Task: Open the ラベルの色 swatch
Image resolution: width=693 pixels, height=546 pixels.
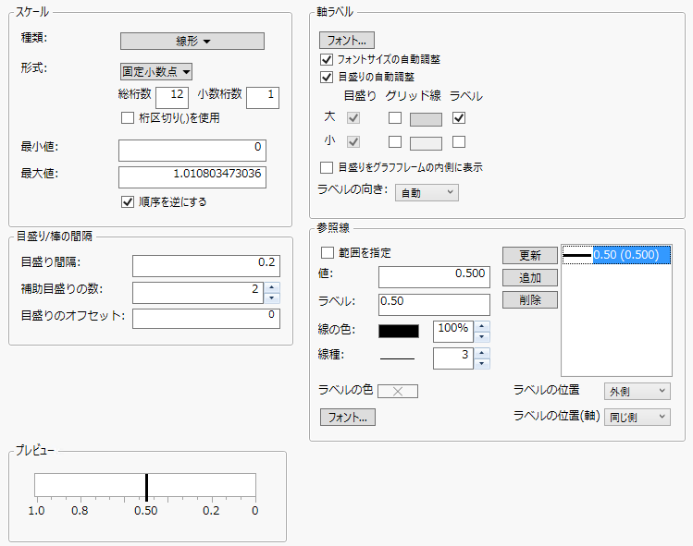Action: [x=398, y=391]
